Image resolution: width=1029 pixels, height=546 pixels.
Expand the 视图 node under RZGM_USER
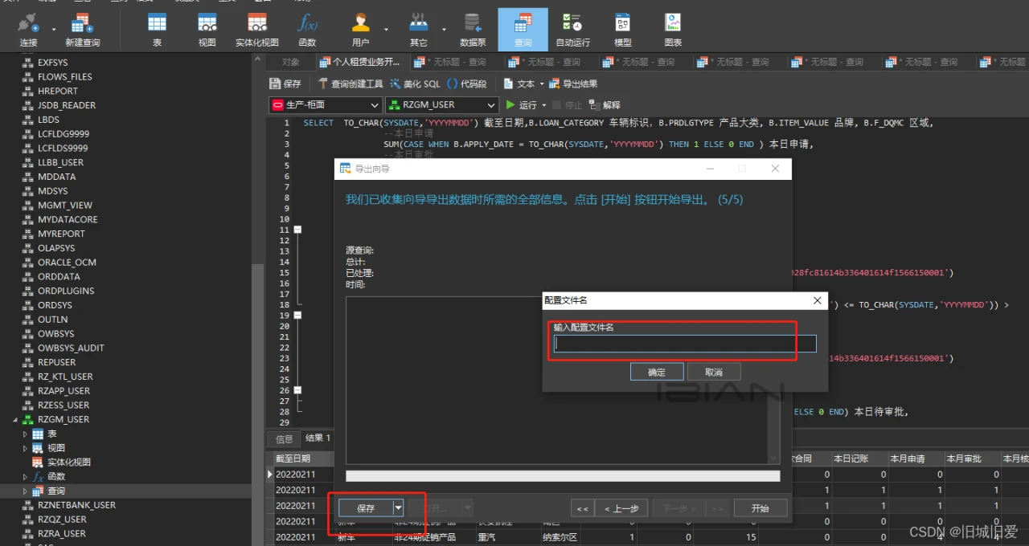click(25, 448)
